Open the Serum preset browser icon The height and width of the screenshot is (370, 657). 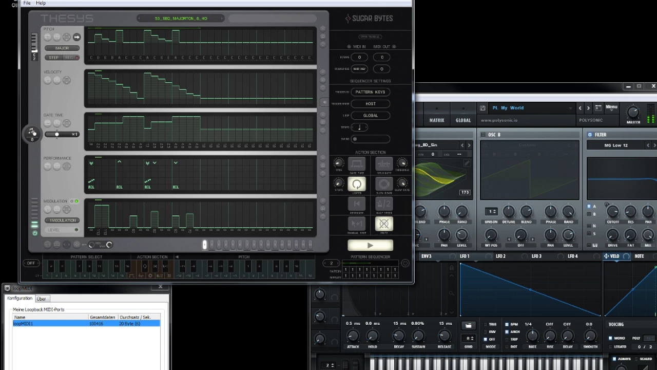(x=598, y=108)
